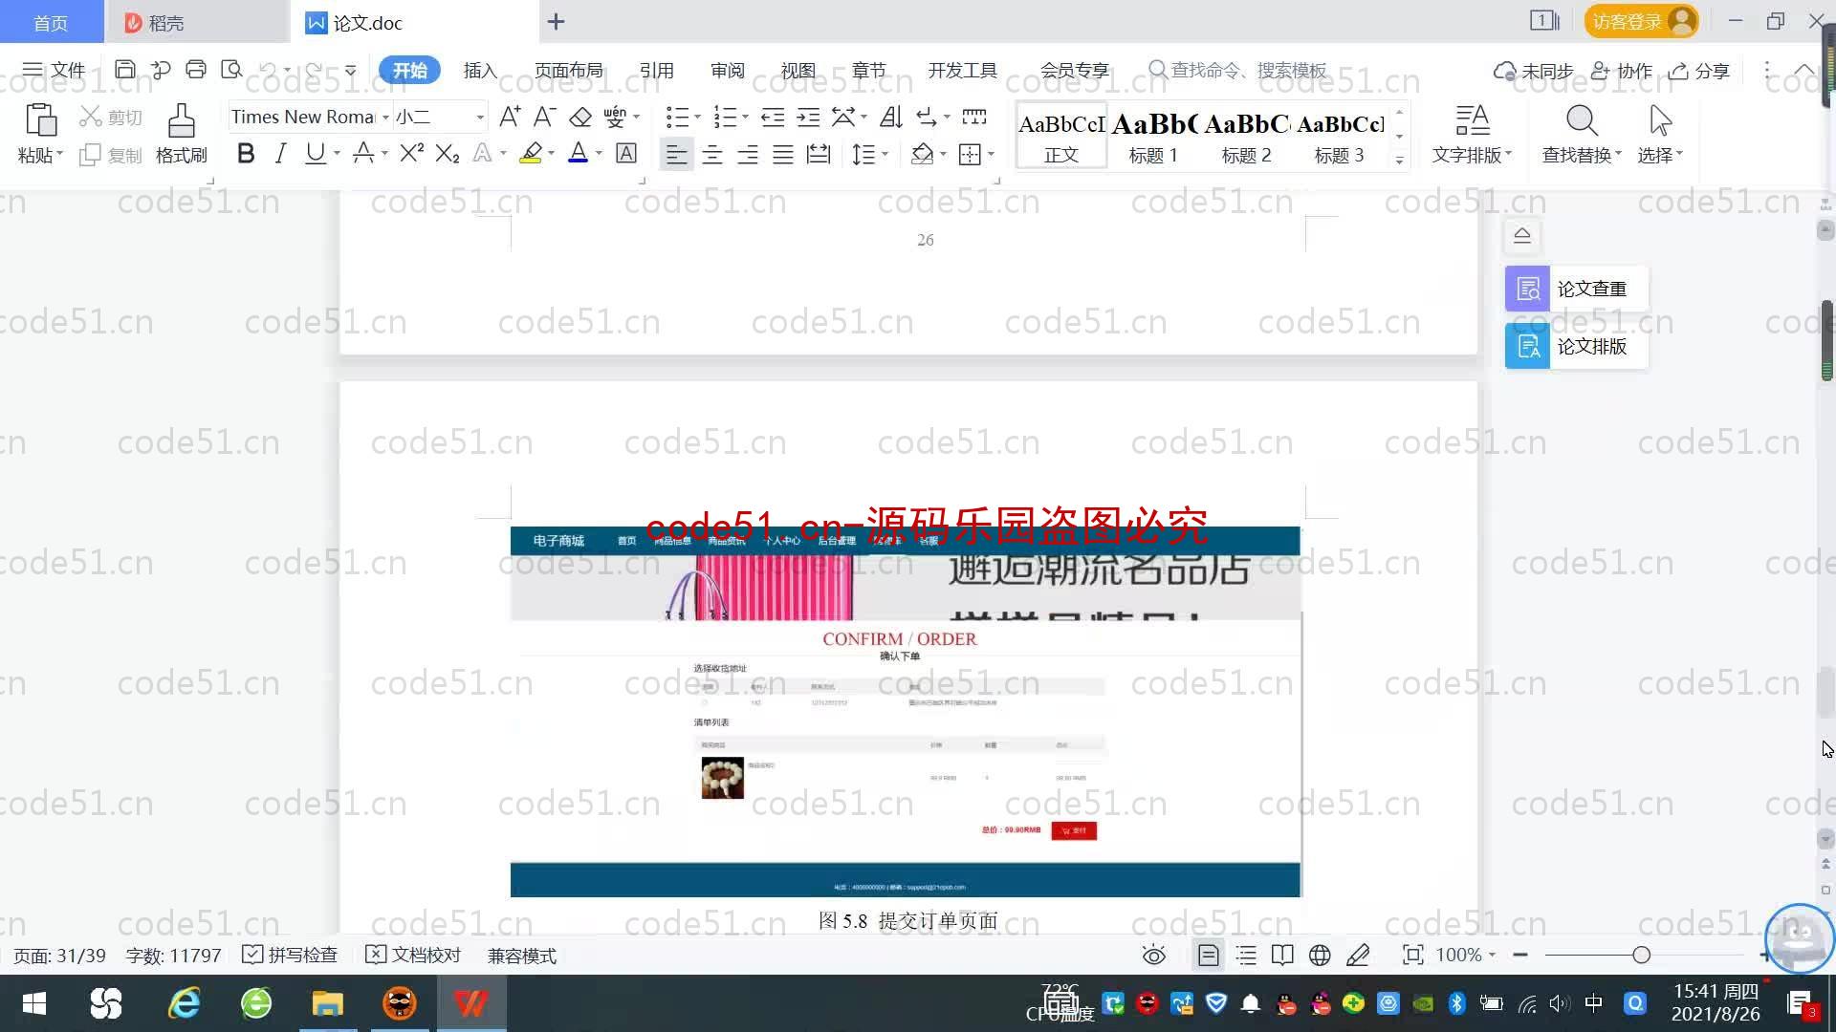Select the开始 Home ribbon tab
Viewport: 1836px width, 1032px height.
[410, 70]
